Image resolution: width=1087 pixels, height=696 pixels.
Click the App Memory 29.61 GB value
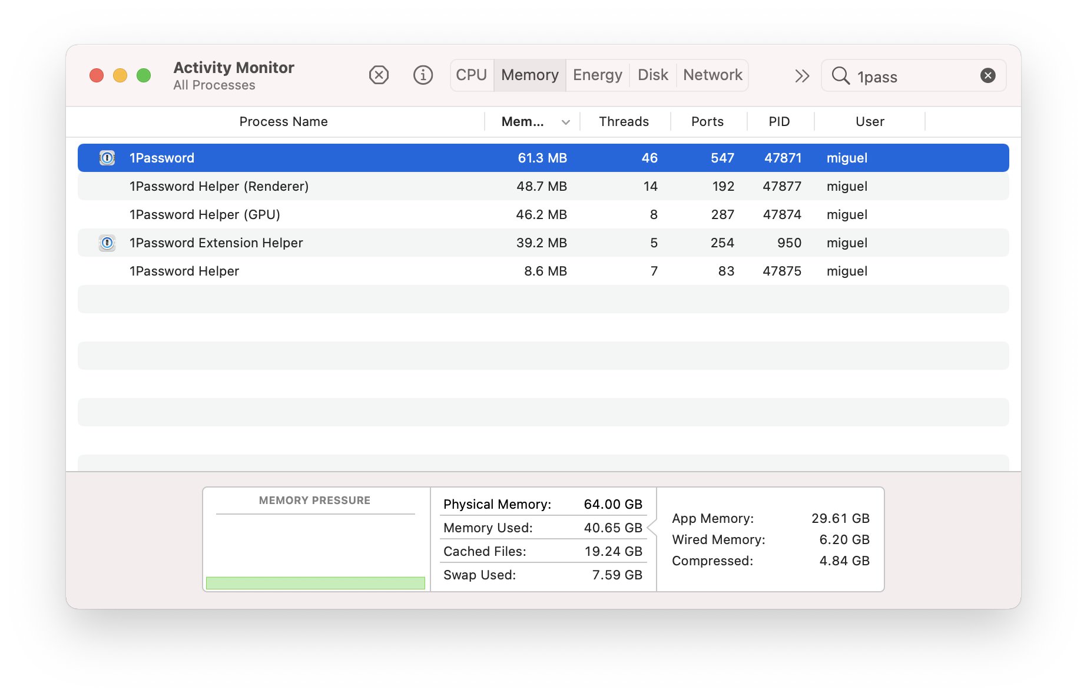[840, 518]
